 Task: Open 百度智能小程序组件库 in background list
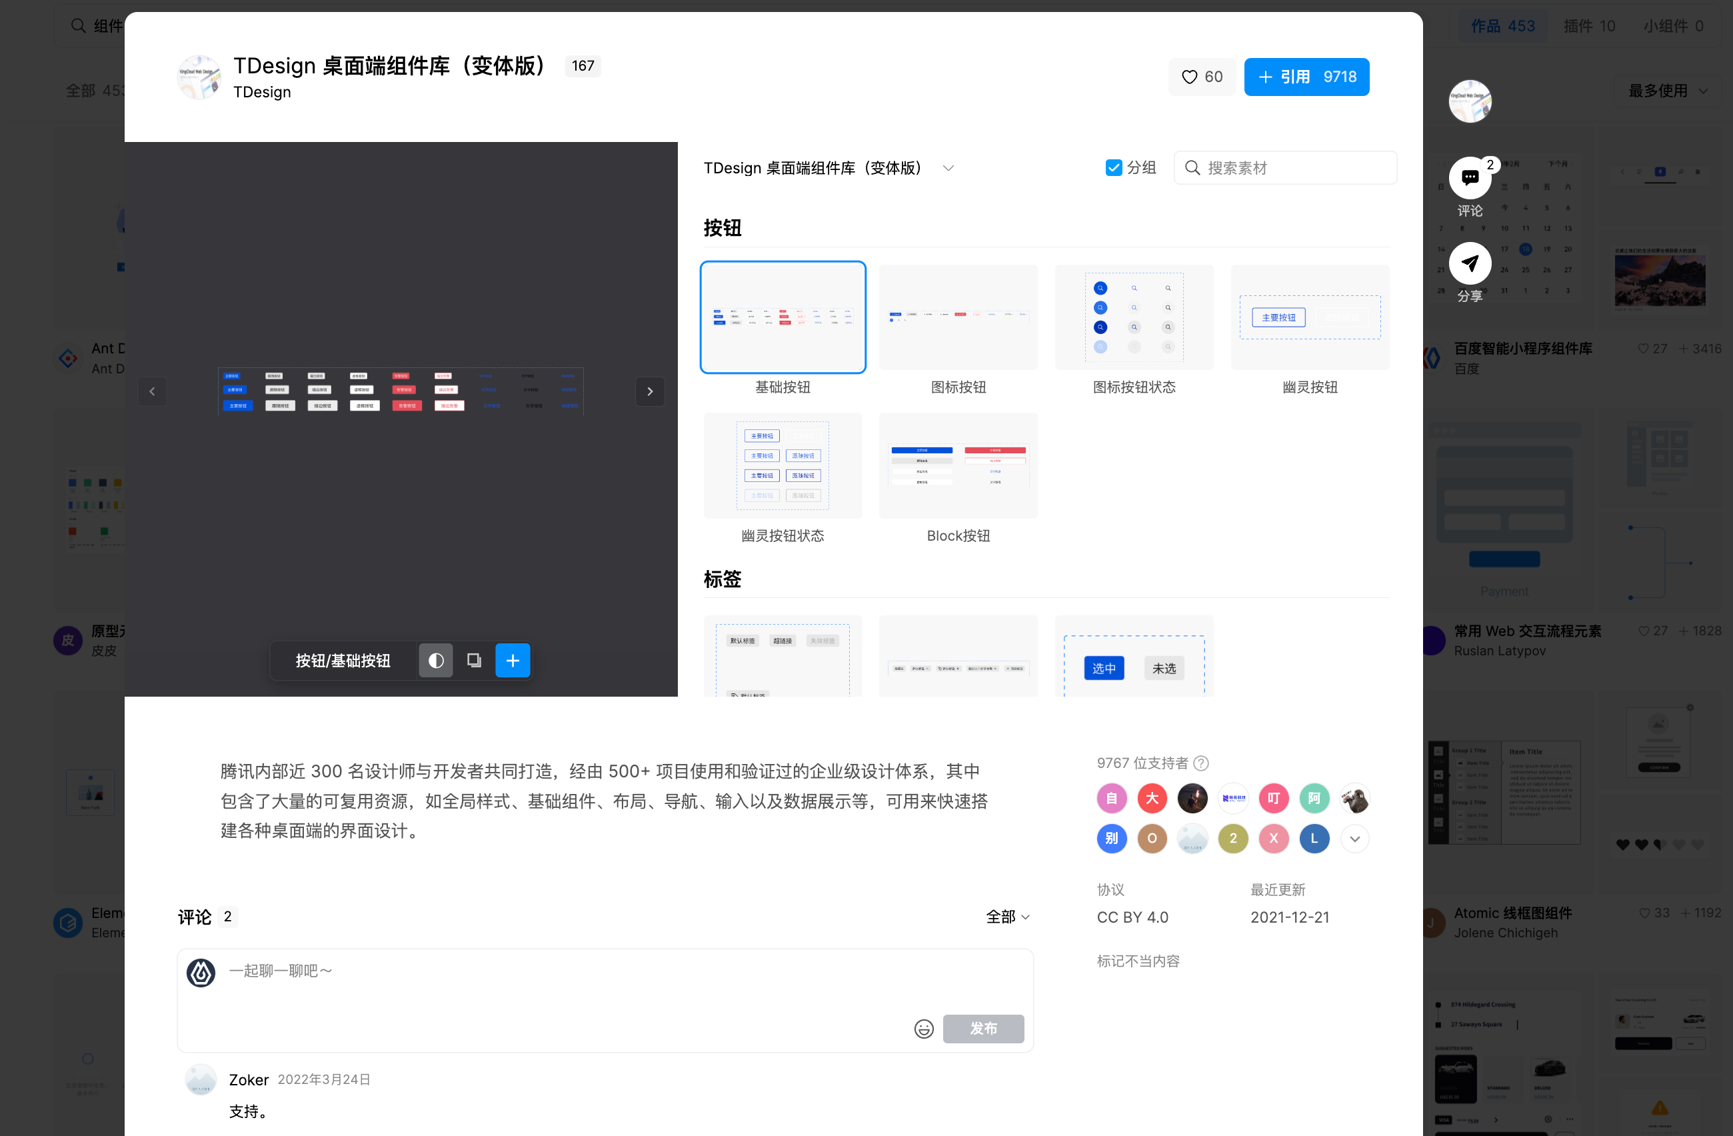[1522, 349]
